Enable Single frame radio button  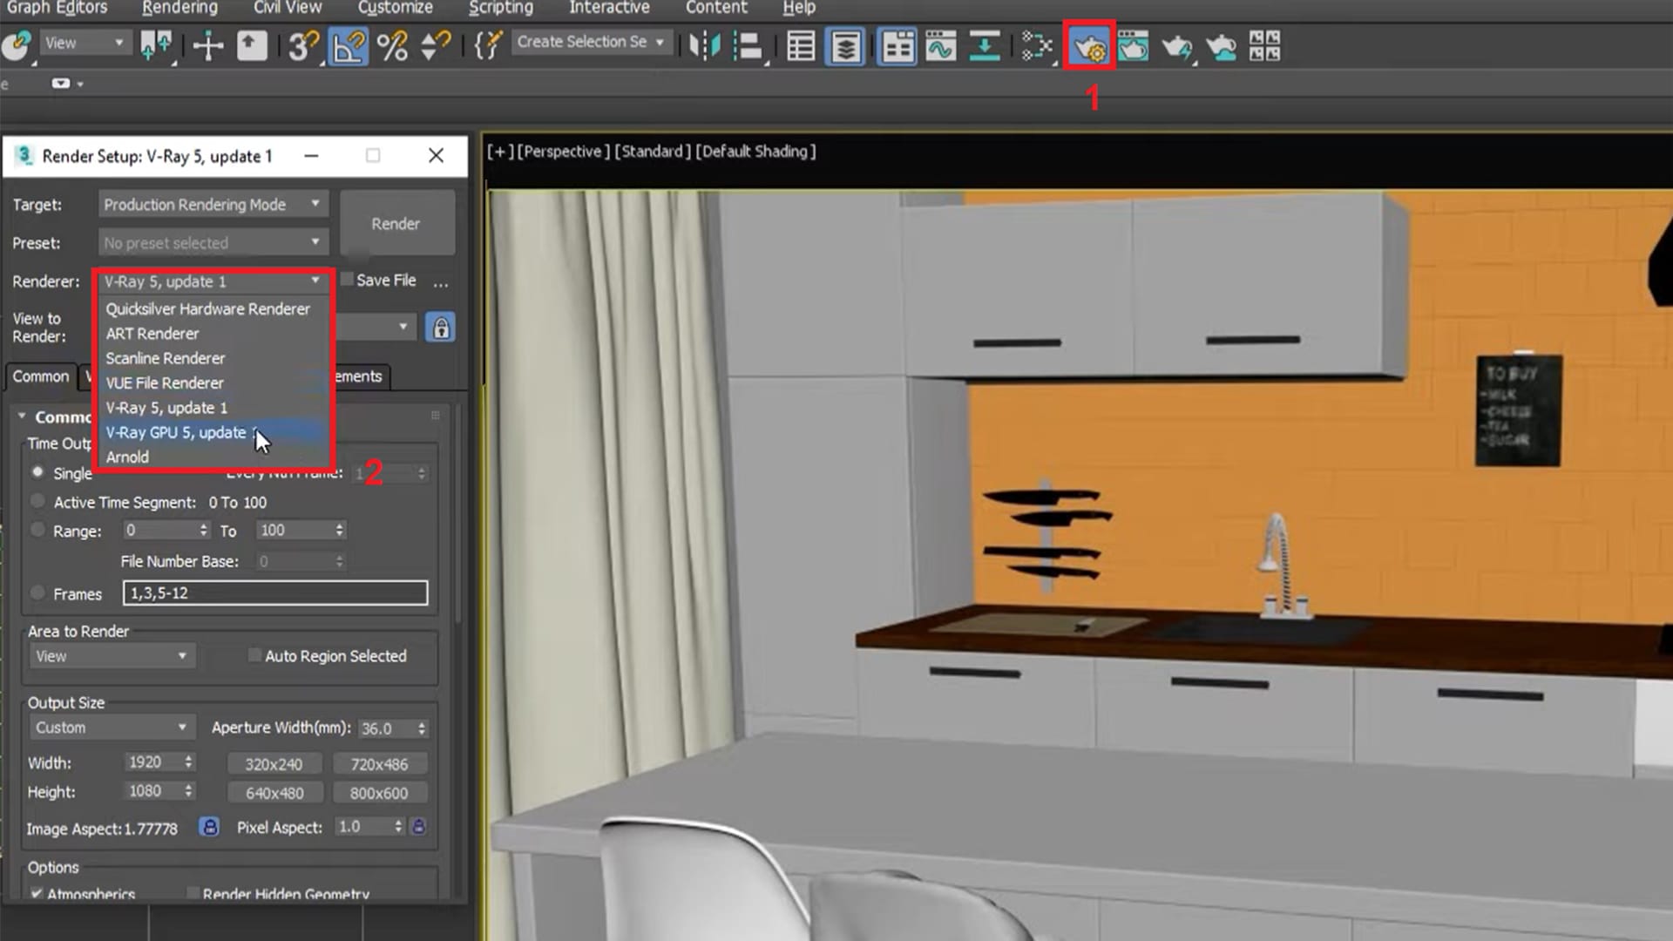click(x=38, y=472)
